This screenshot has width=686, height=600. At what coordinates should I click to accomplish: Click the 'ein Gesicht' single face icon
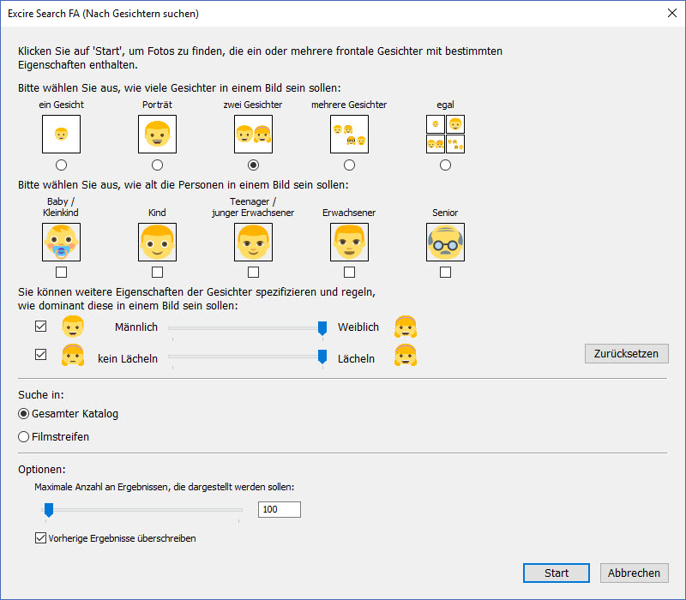coord(61,134)
